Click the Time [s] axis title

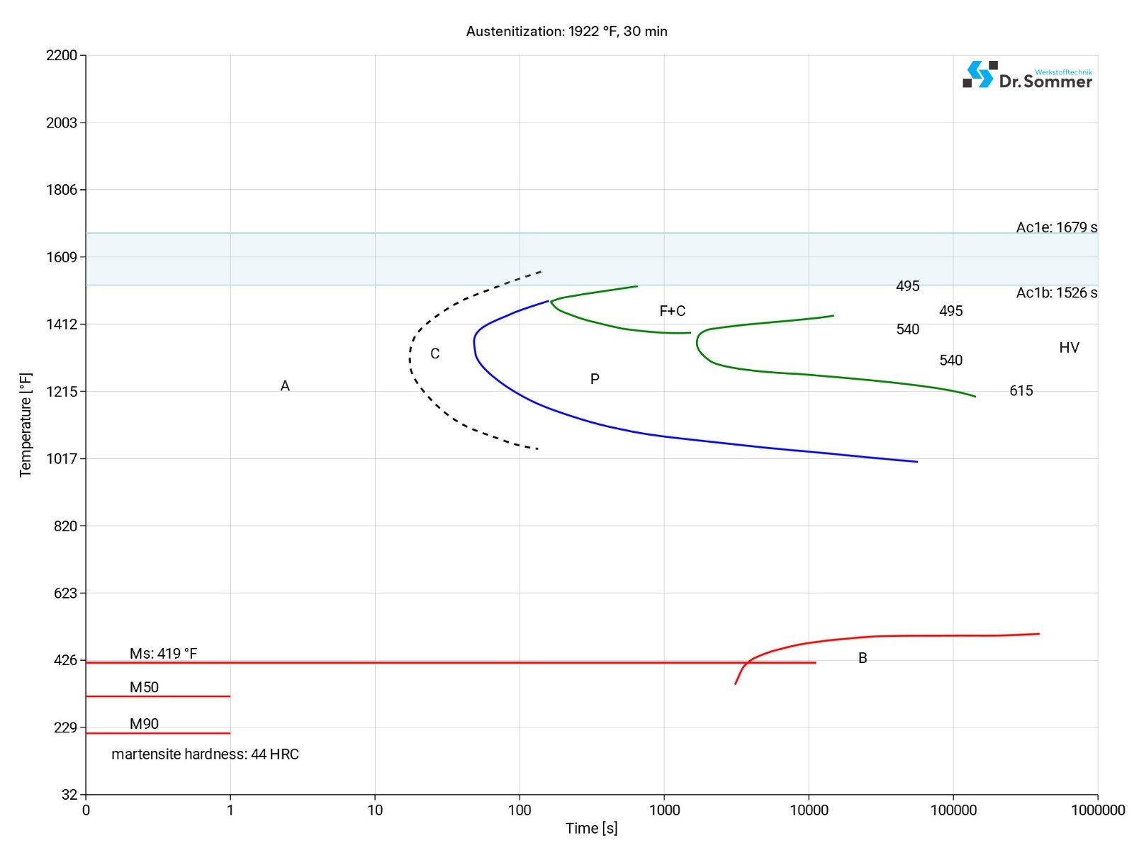coord(591,828)
